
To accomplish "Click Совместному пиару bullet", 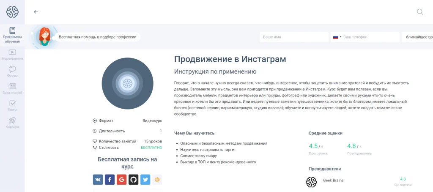I will (x=198, y=156).
